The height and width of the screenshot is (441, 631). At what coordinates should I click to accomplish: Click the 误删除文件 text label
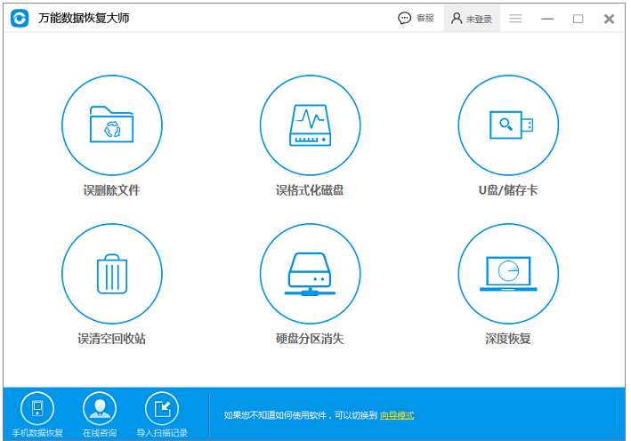pos(112,190)
